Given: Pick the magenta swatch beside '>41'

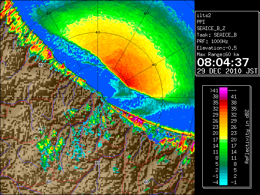Looking at the screenshot, I should click(223, 91).
